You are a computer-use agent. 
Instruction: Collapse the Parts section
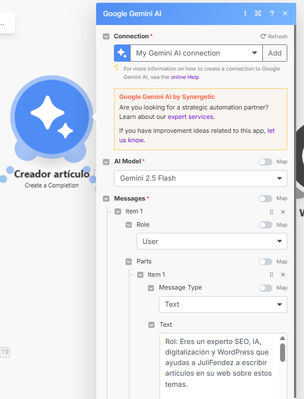(129, 262)
